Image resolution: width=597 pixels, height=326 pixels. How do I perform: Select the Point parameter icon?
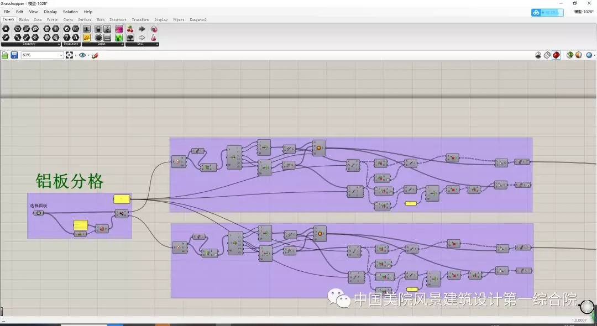[x=6, y=29]
